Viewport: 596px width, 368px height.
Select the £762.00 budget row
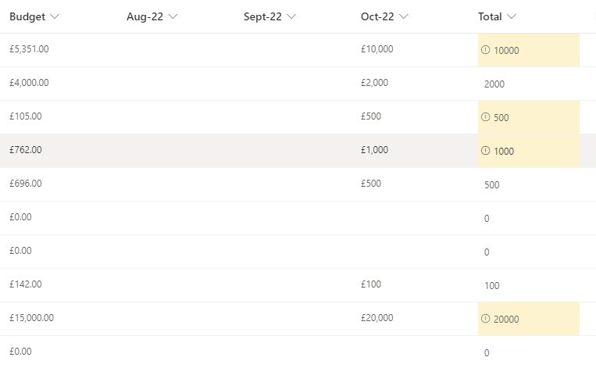(25, 150)
